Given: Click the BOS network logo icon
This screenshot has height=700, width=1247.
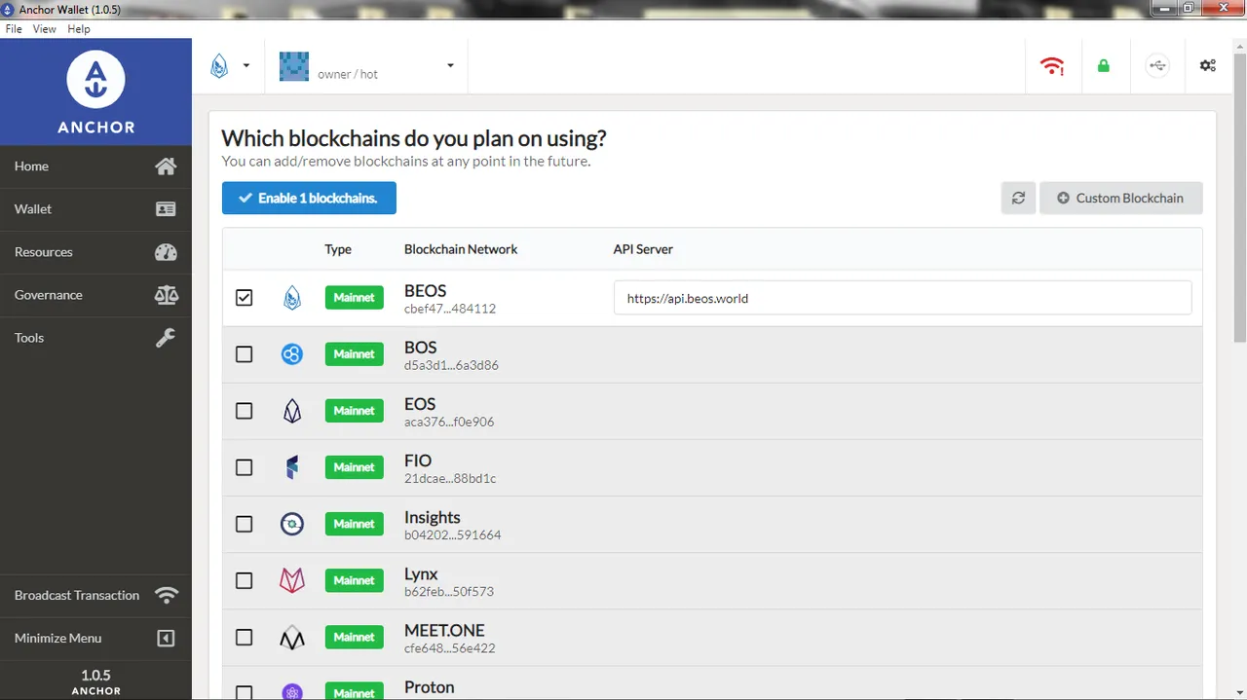Looking at the screenshot, I should tap(292, 354).
